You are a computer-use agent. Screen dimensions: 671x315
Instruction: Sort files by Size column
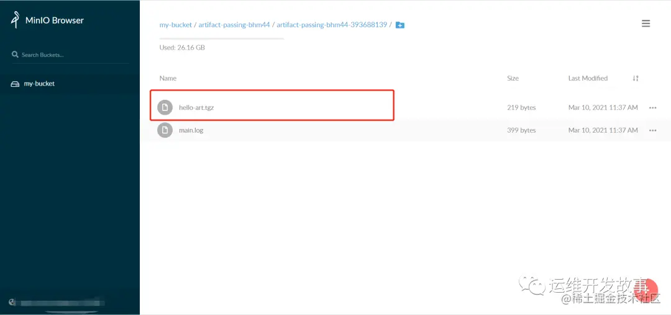[513, 78]
